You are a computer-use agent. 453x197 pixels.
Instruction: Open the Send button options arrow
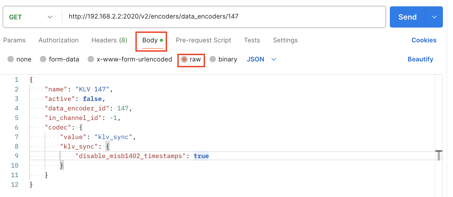tap(434, 17)
